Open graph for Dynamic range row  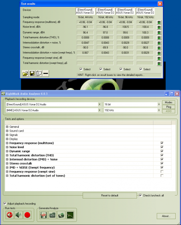(x=159, y=33)
